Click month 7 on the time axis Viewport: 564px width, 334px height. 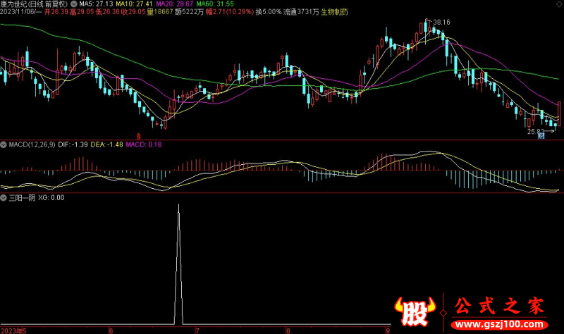point(198,329)
